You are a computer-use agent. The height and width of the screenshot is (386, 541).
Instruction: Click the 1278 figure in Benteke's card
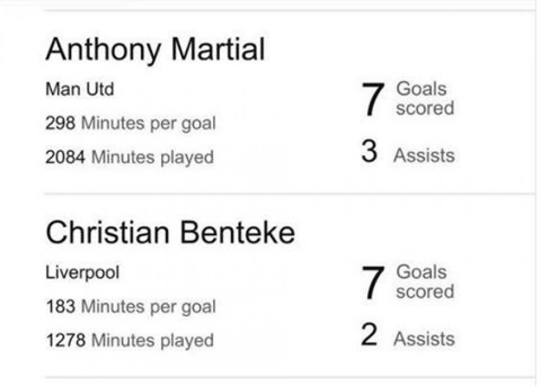[65, 340]
